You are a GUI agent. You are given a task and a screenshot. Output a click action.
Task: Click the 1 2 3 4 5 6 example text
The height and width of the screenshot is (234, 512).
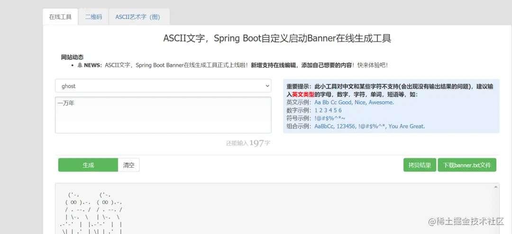point(328,110)
